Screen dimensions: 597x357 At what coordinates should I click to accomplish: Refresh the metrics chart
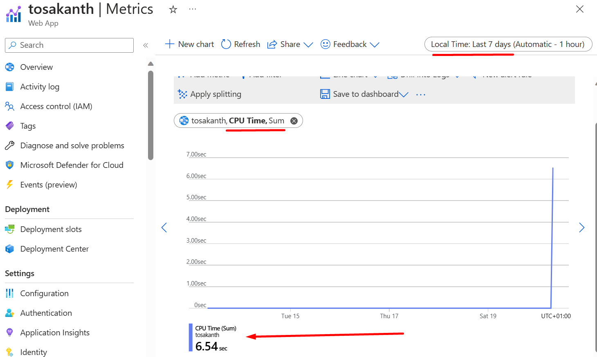[240, 44]
